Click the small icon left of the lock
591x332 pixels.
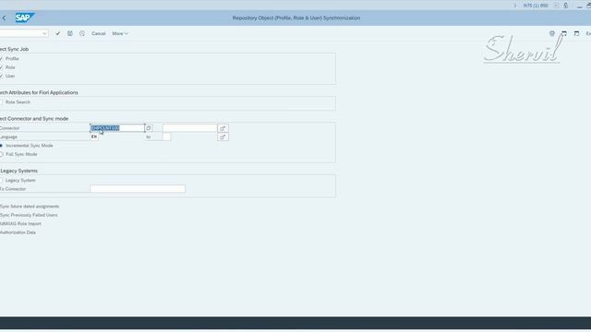click(556, 6)
